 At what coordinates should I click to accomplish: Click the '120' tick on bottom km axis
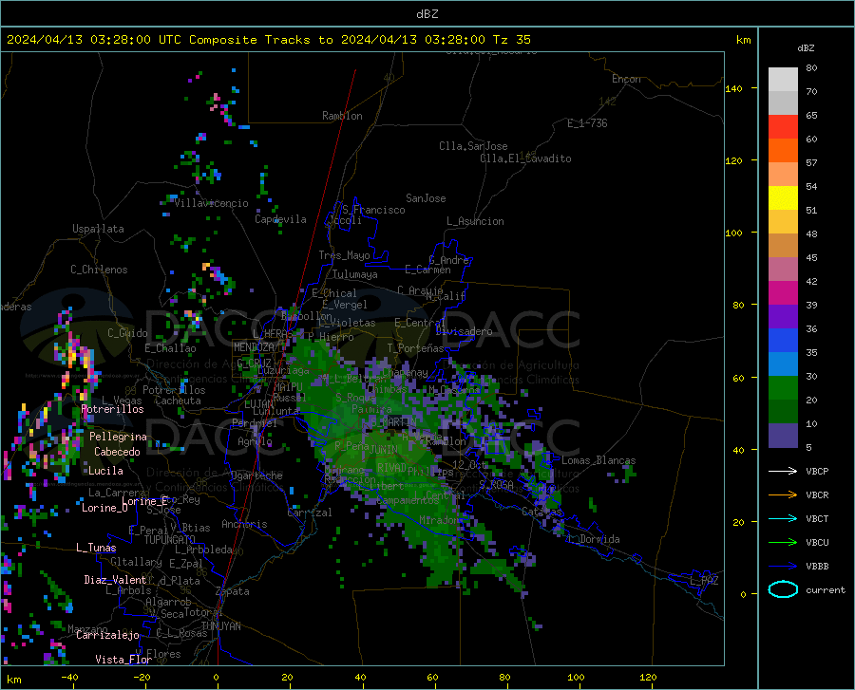coord(648,678)
